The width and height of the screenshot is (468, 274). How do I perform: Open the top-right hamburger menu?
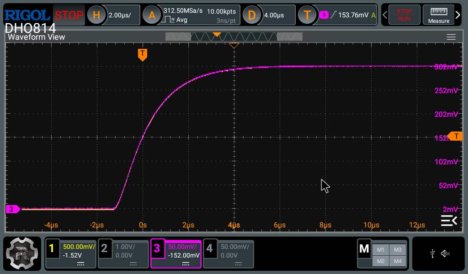pos(452,37)
